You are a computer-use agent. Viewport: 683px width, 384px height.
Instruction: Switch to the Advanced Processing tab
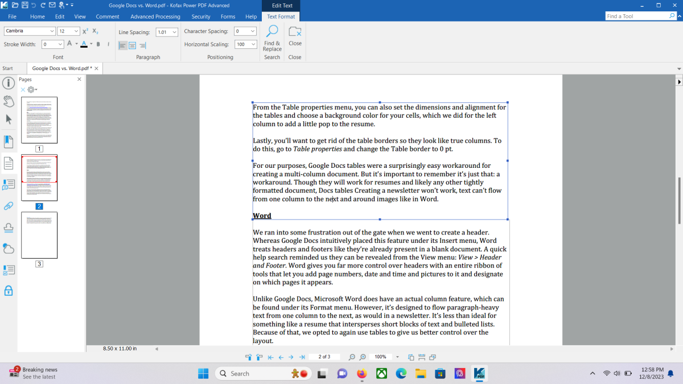point(155,16)
